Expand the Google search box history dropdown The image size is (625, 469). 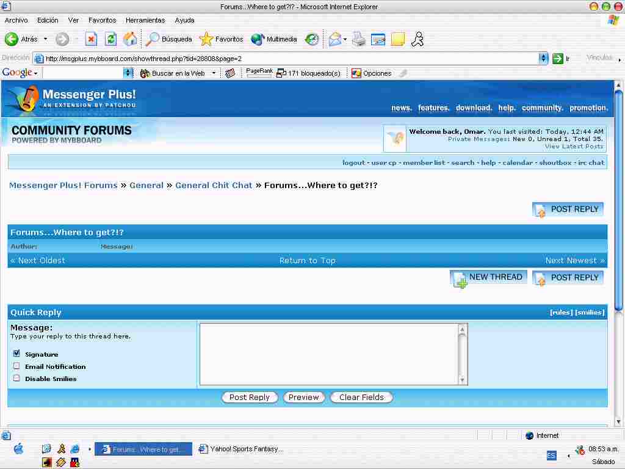pos(128,73)
